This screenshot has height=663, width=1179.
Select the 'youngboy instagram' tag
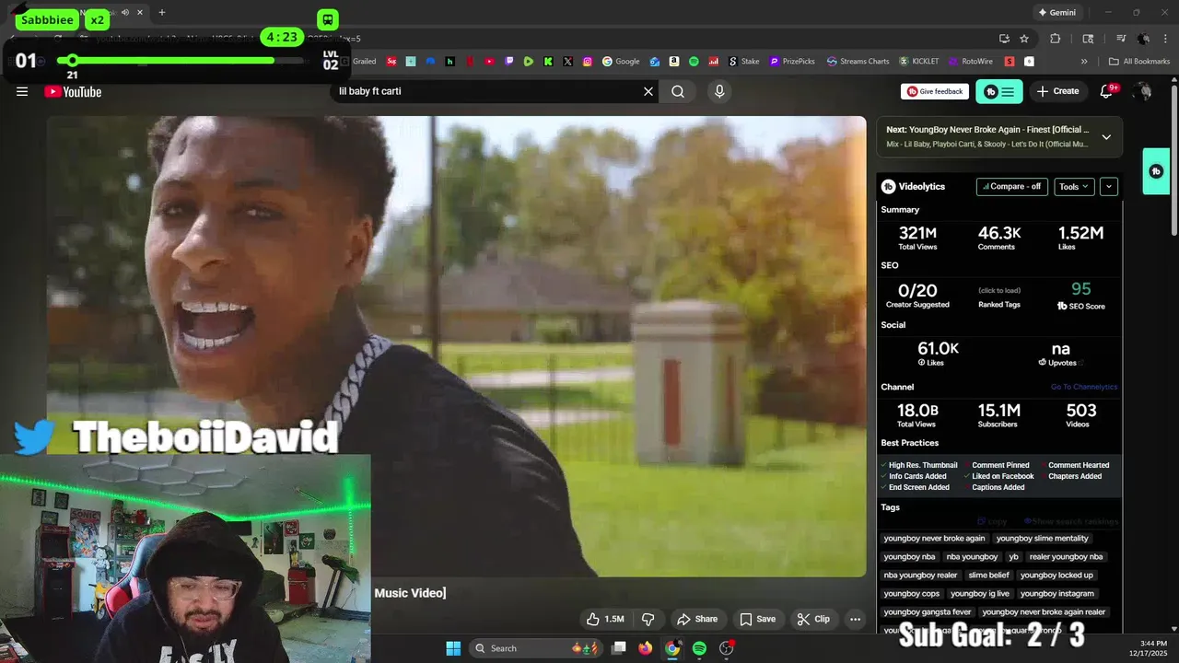1056,593
